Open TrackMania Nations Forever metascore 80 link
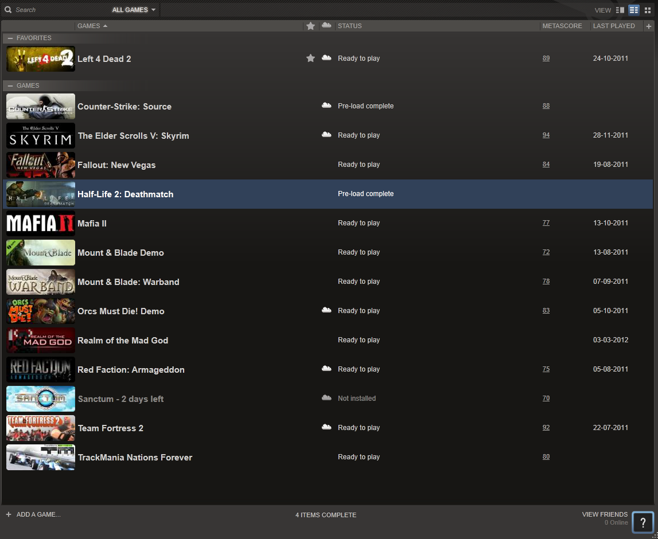This screenshot has height=539, width=658. coord(546,457)
